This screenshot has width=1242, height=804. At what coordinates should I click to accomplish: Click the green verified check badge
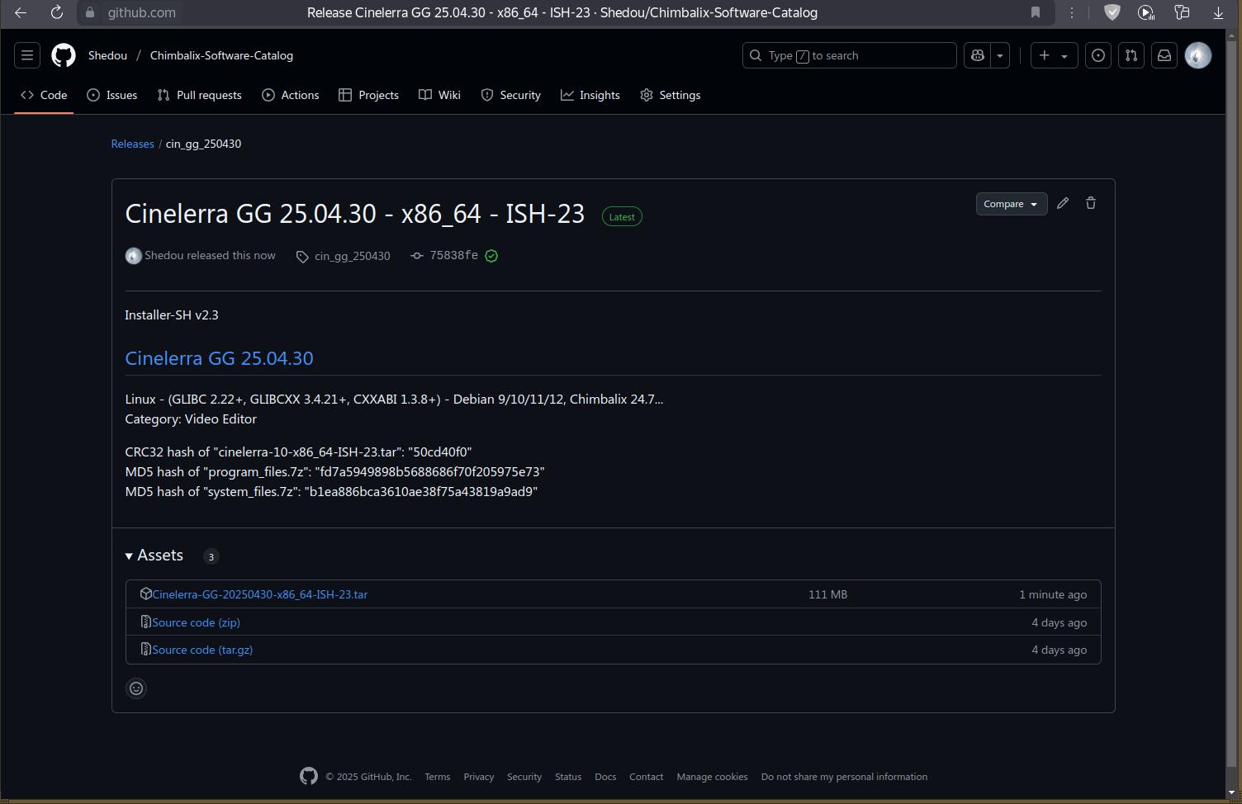tap(491, 256)
